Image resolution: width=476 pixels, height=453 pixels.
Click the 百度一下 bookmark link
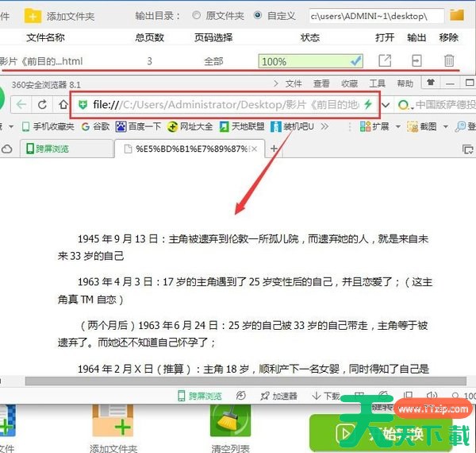pos(138,126)
